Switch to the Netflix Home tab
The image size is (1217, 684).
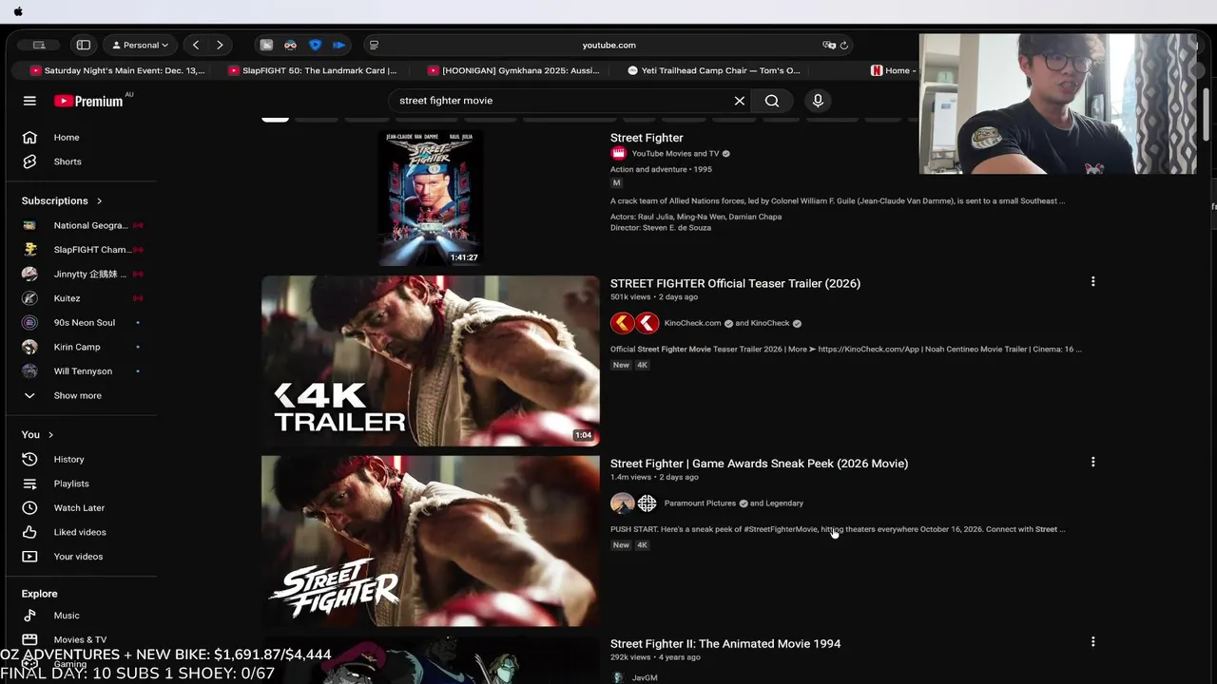click(x=892, y=70)
